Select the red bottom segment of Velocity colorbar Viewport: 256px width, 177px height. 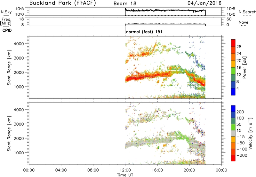click(x=233, y=158)
